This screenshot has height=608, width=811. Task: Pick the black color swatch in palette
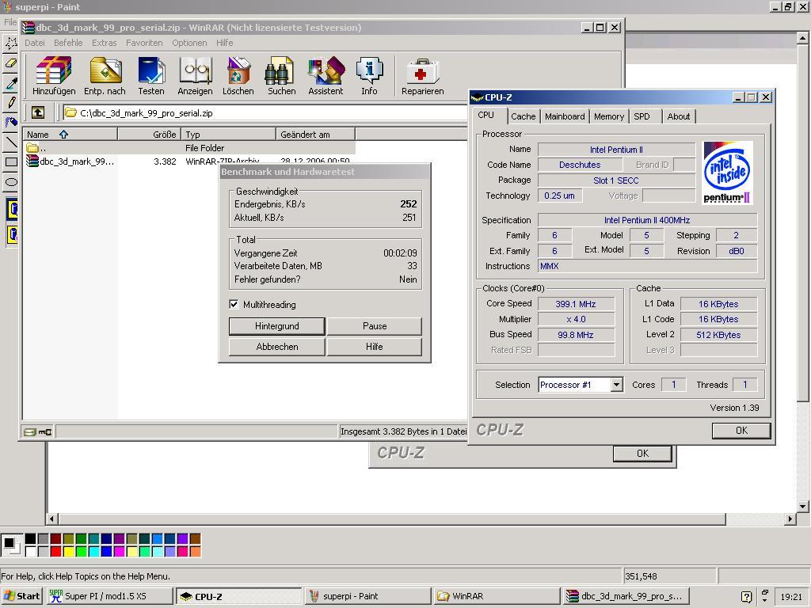(31, 538)
